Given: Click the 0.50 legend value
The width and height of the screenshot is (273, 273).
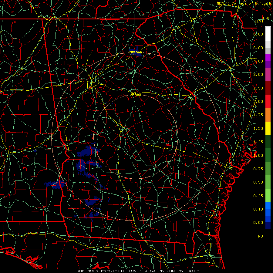Looking at the screenshot, I should (x=258, y=182).
